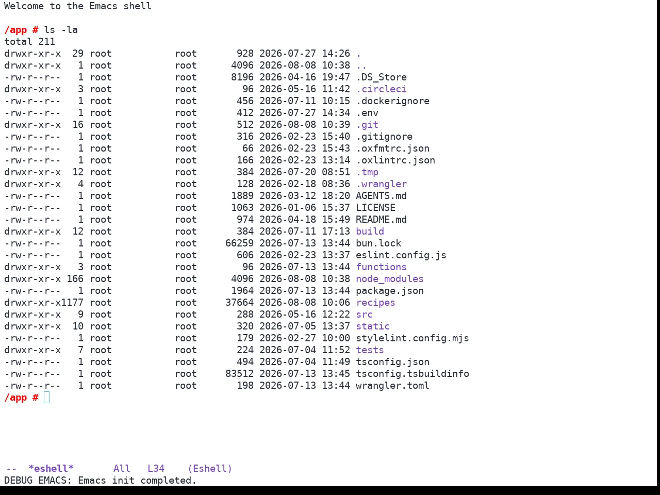The image size is (660, 495).
Task: Click the 2026-04-16 19:47 timestamp of .DS_Store
Action: coord(305,77)
